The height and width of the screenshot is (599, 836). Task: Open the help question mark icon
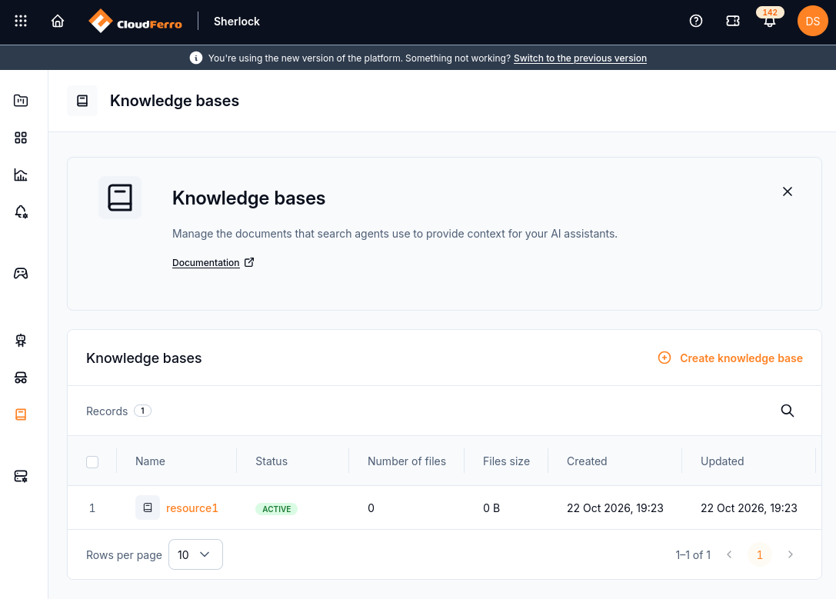[696, 21]
